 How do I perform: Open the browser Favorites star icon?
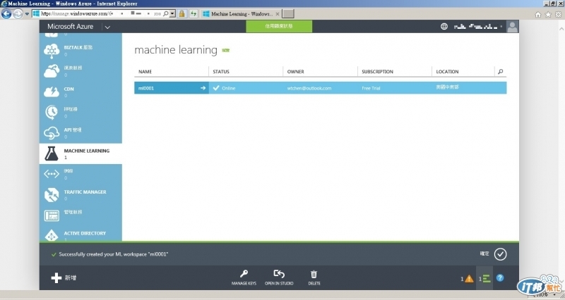tap(548, 14)
